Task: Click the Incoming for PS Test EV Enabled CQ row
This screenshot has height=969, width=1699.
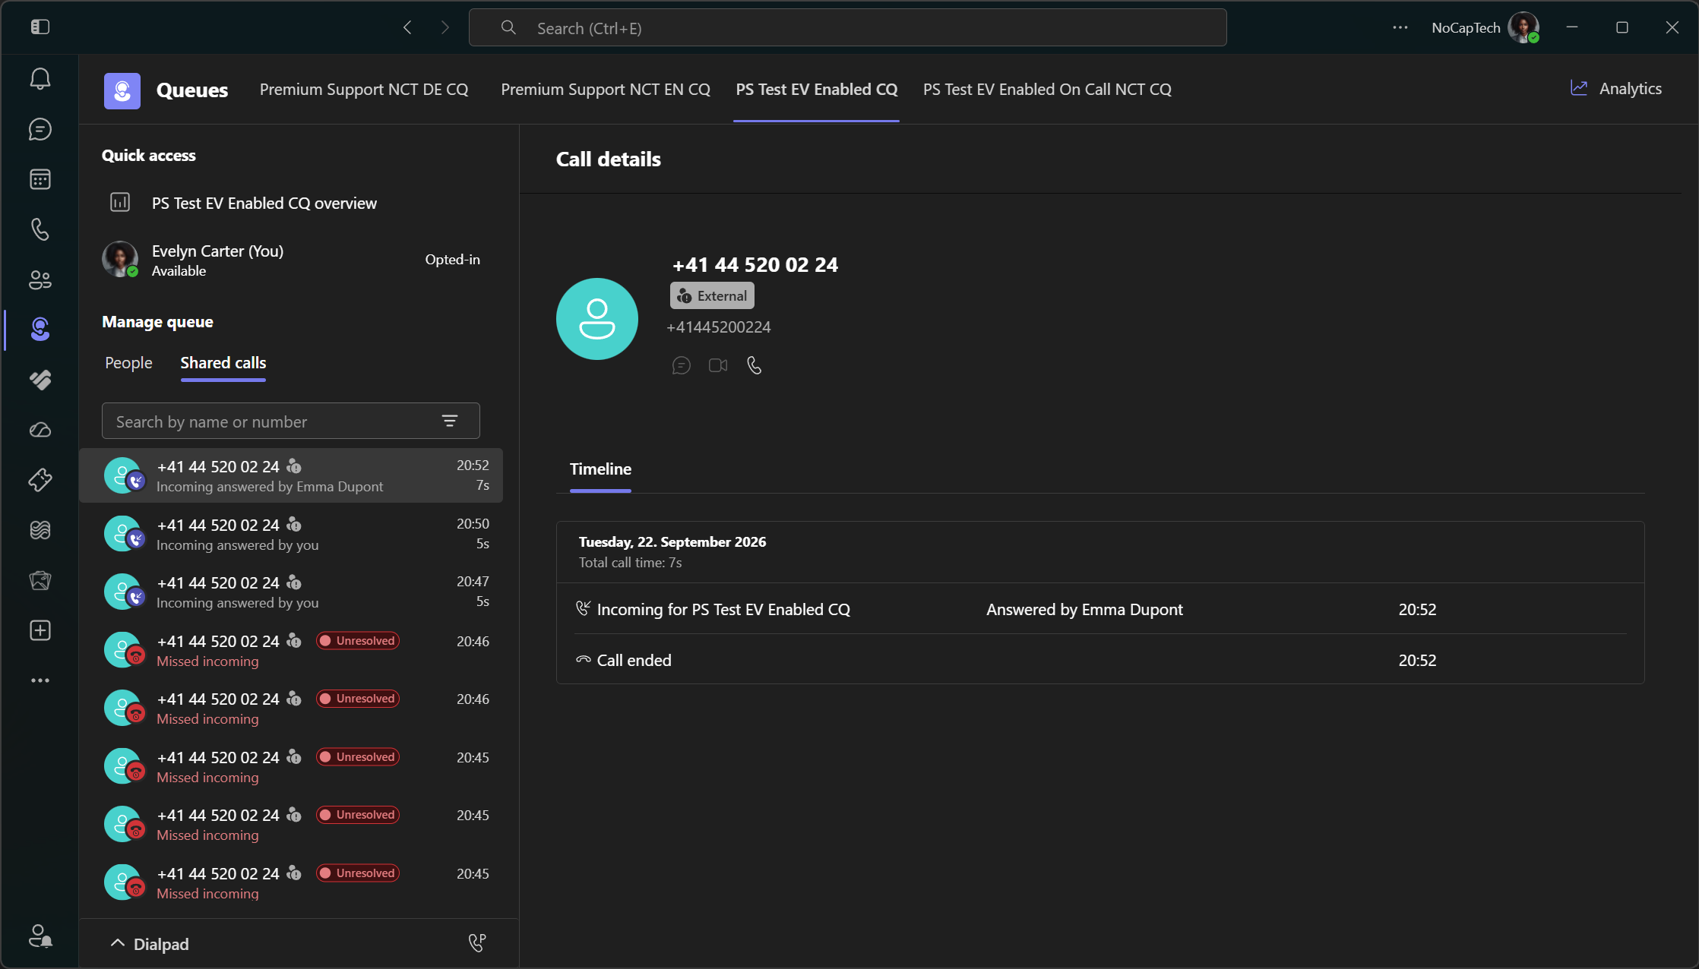Action: click(1100, 610)
